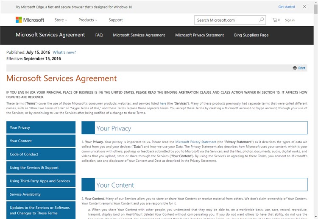Image resolution: width=318 pixels, height=219 pixels.
Task: Click the Microsoft logo
Action: click(x=30, y=20)
